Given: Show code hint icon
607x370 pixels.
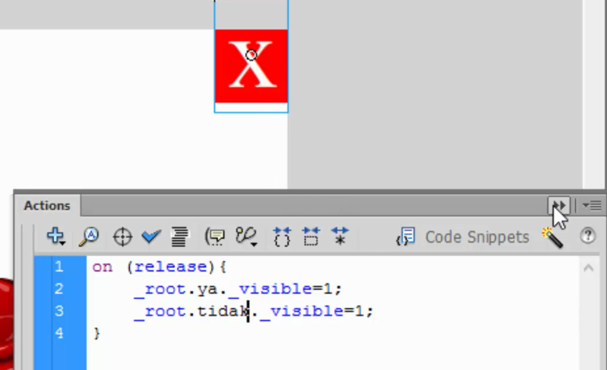Looking at the screenshot, I should pos(214,236).
